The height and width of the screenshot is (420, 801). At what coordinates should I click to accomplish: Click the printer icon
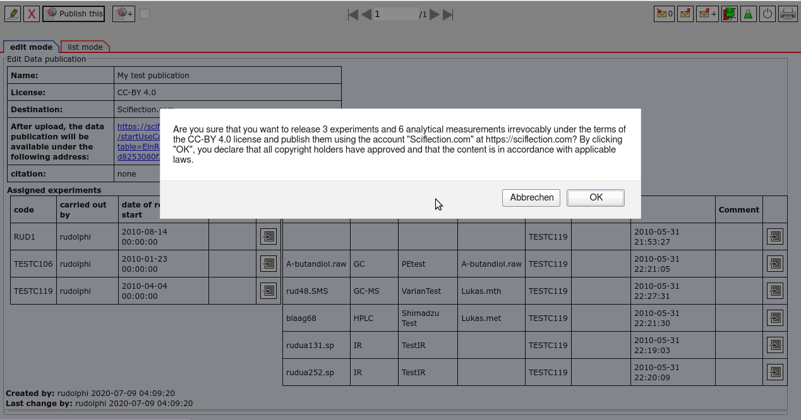[x=788, y=14]
